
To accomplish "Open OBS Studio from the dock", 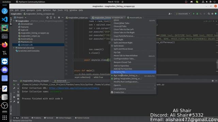I will [4, 105].
